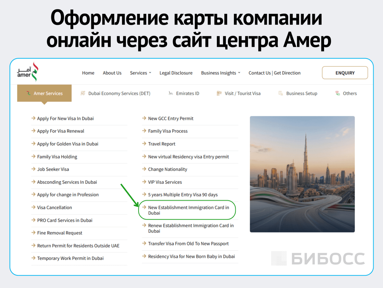The image size is (383, 288).
Task: Click arrow icon beside Transfer Visa From Old
Action: [x=144, y=243]
